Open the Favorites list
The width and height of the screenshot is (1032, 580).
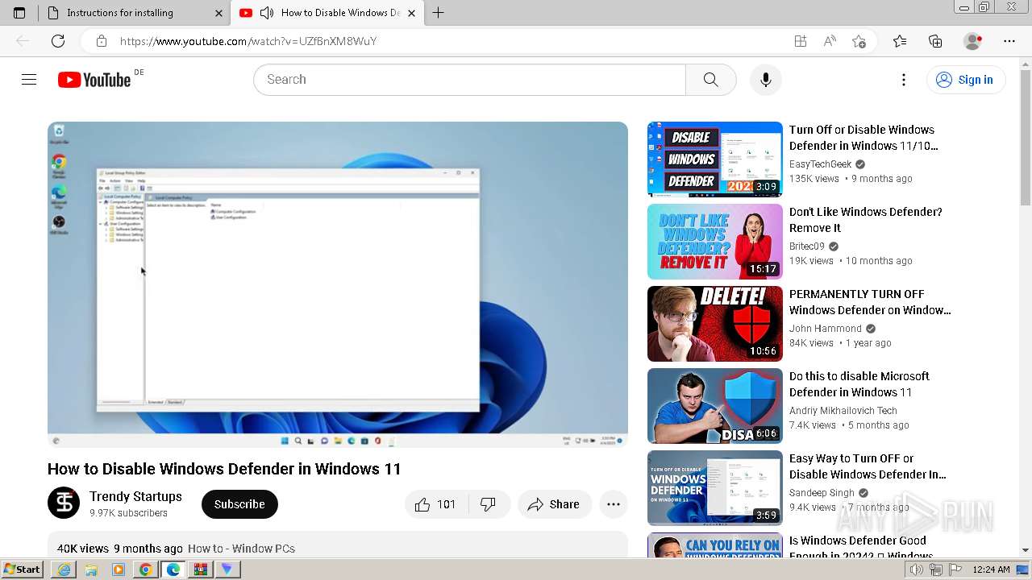pos(900,41)
